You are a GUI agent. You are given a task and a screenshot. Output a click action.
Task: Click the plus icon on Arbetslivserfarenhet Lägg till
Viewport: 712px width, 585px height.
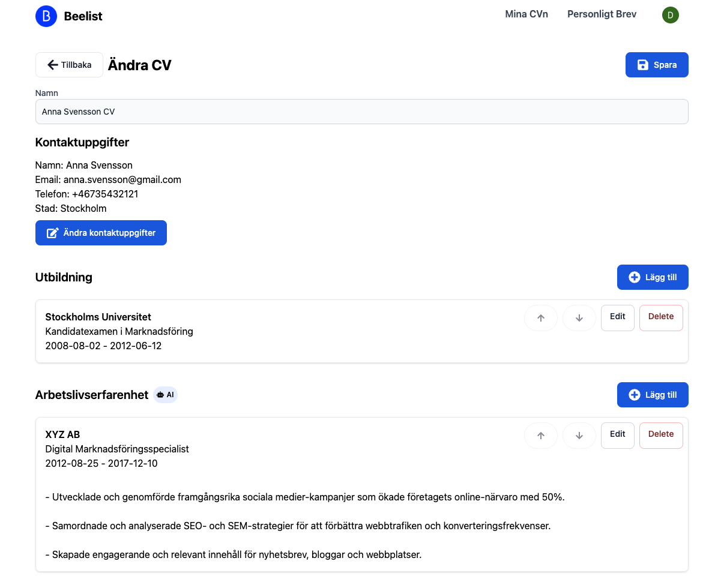tap(634, 394)
